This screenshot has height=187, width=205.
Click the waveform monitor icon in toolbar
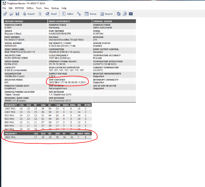coord(131,14)
